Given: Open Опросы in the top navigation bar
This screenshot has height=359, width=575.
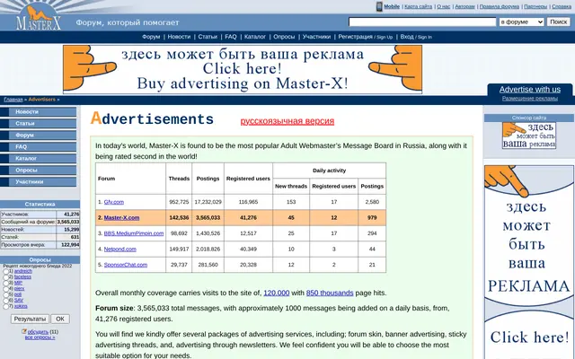Looking at the screenshot, I should click(284, 37).
